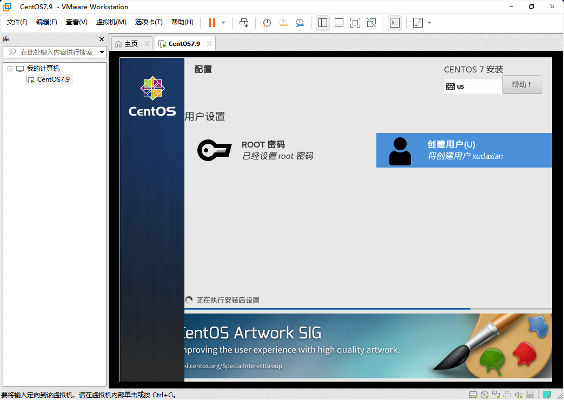Click the sound card status icon
This screenshot has height=400, width=564.
pyautogui.click(x=519, y=395)
